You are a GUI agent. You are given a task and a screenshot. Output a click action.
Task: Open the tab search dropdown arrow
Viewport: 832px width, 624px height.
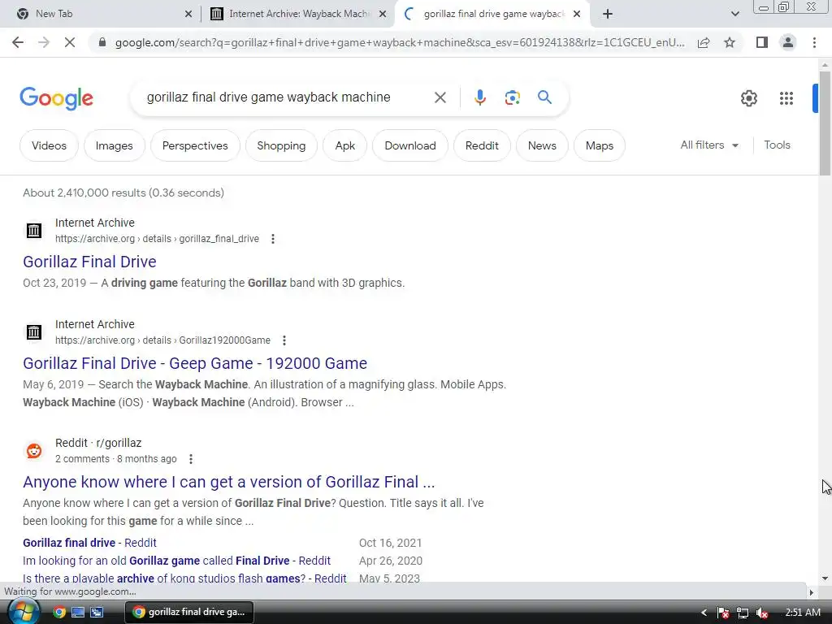point(734,14)
